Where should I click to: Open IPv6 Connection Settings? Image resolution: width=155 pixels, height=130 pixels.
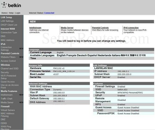pyautogui.click(x=6, y=49)
